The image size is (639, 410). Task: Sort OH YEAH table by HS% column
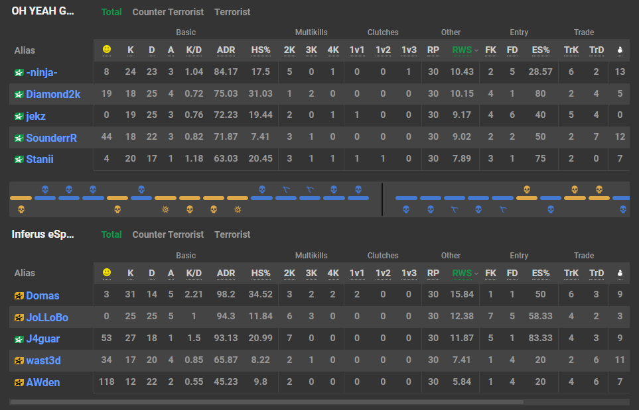pyautogui.click(x=261, y=50)
